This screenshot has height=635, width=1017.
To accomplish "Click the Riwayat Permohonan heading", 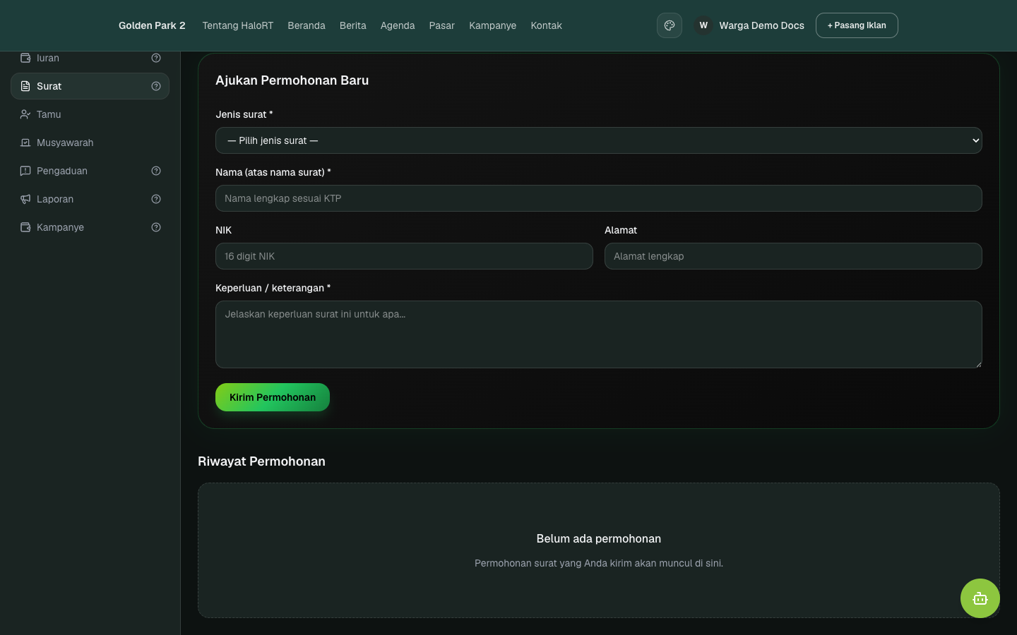I will (261, 461).
